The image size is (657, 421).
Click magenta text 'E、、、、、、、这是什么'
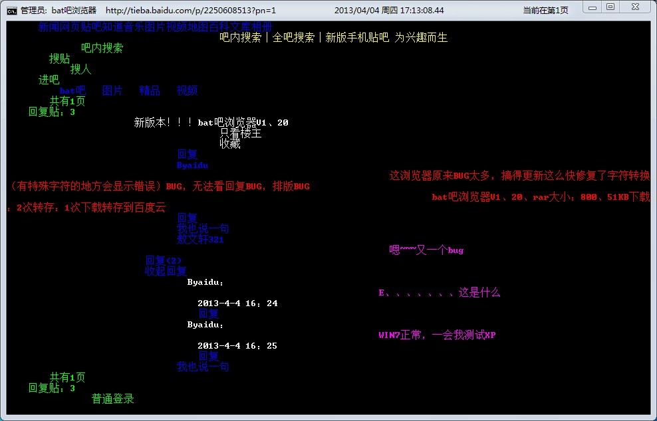click(440, 293)
